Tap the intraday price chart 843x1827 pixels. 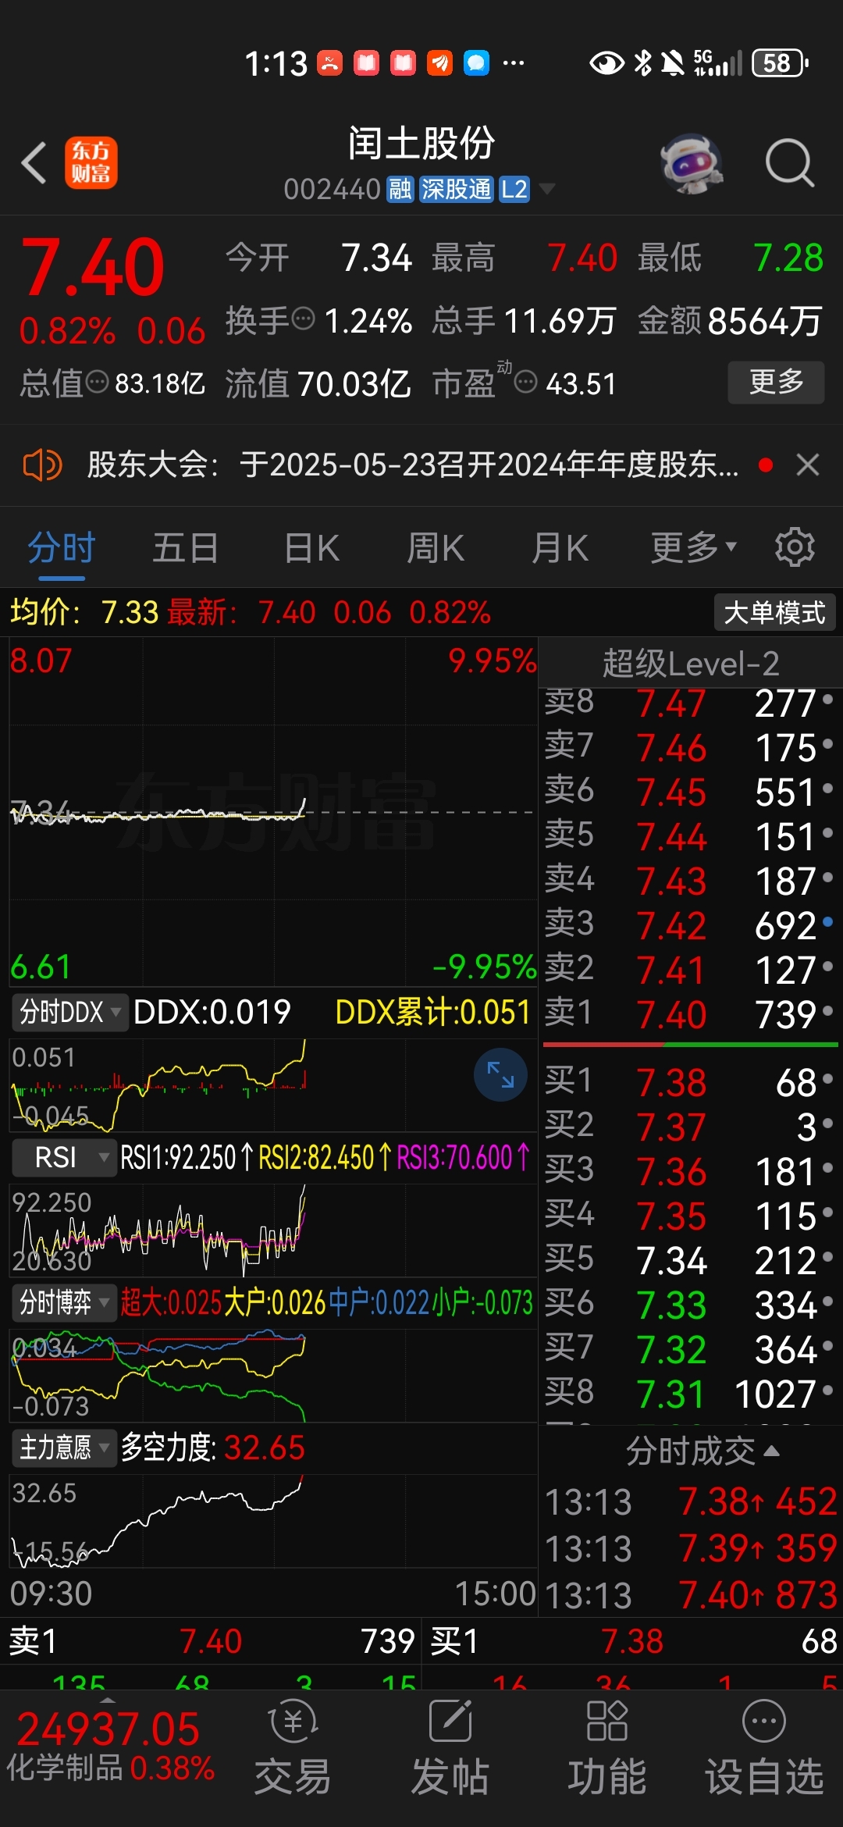point(272,812)
